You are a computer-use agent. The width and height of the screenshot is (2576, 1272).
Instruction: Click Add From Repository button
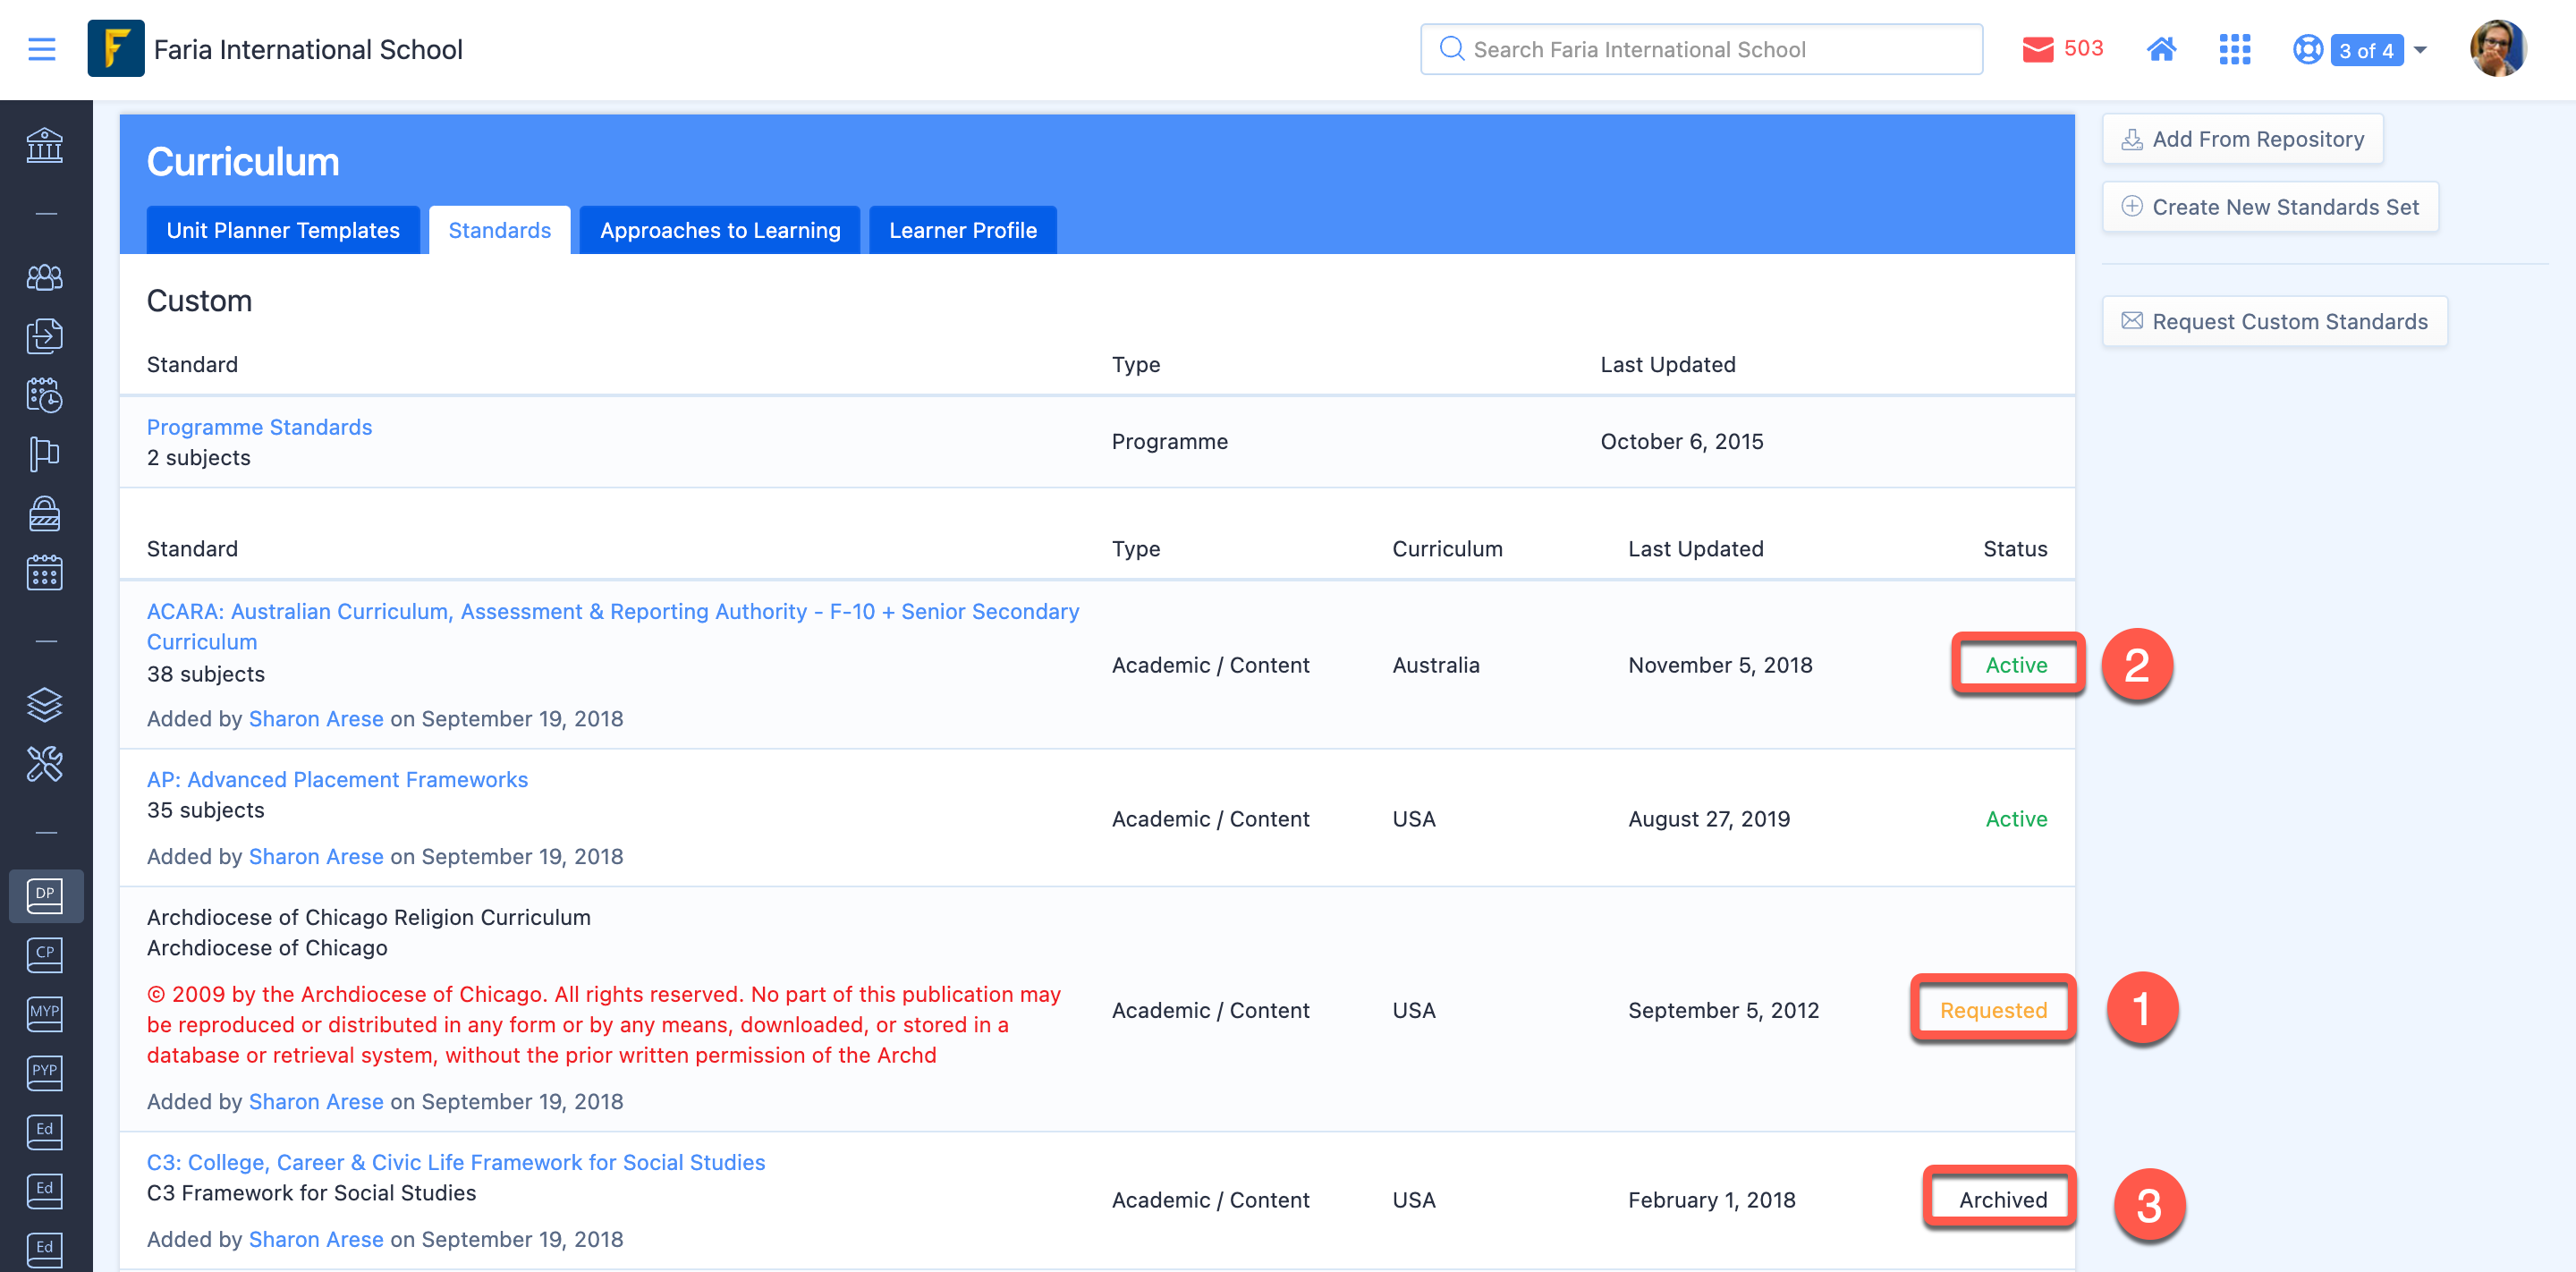2242,139
